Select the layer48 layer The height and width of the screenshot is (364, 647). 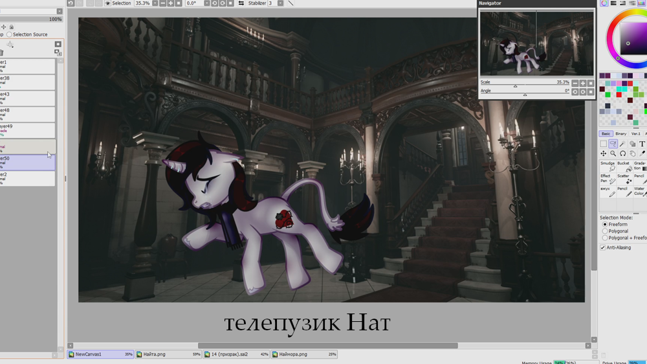point(27,115)
